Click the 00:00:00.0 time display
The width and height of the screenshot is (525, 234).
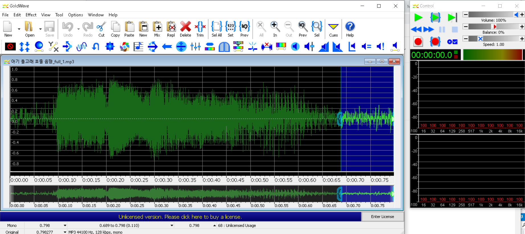(432, 55)
